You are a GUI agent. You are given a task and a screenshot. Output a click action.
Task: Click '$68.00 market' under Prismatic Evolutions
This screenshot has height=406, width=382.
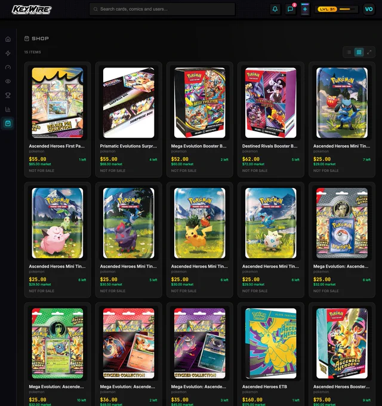point(111,164)
